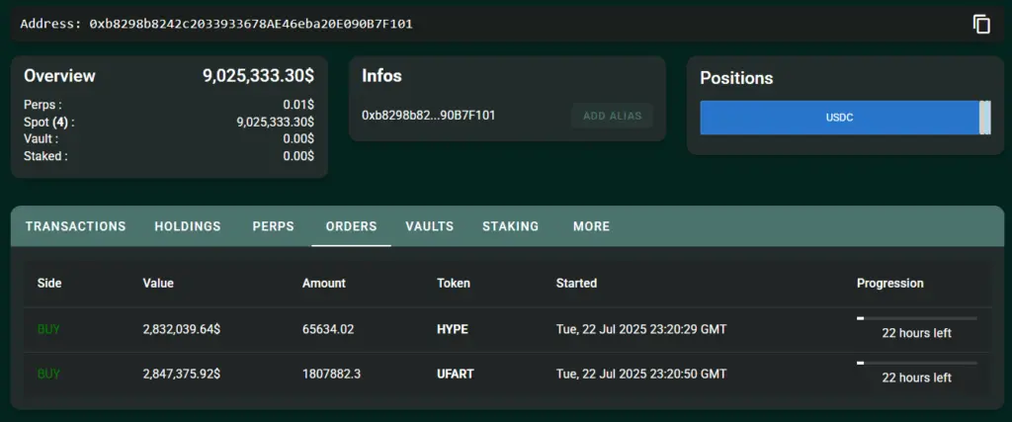
Task: Click the Started column header
Action: point(576,283)
